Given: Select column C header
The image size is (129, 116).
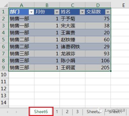Looking at the screenshot, I should (72, 5).
